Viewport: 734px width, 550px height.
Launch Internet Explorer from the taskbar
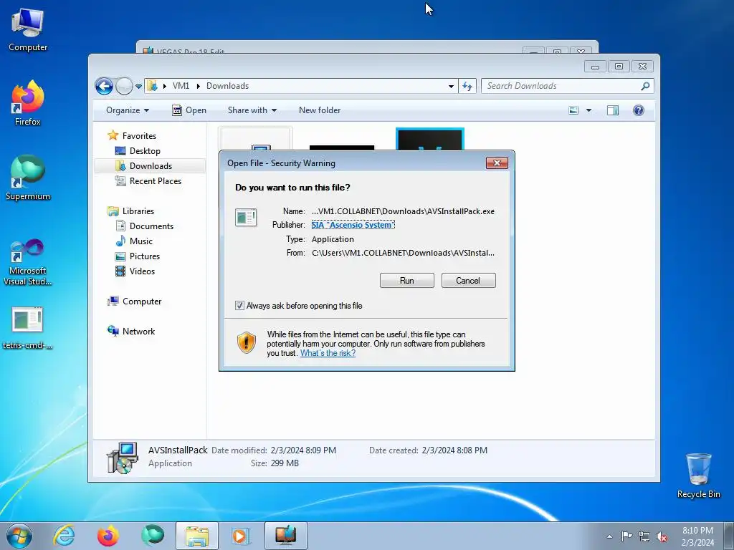point(64,536)
